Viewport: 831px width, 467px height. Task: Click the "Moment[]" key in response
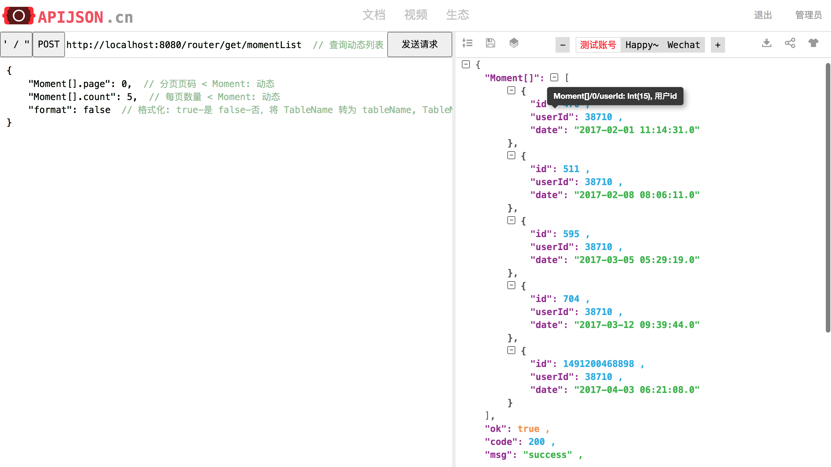click(x=512, y=78)
